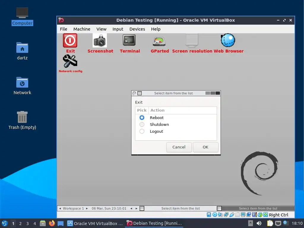
Task: Select the Reboot radio option
Action: pyautogui.click(x=142, y=118)
